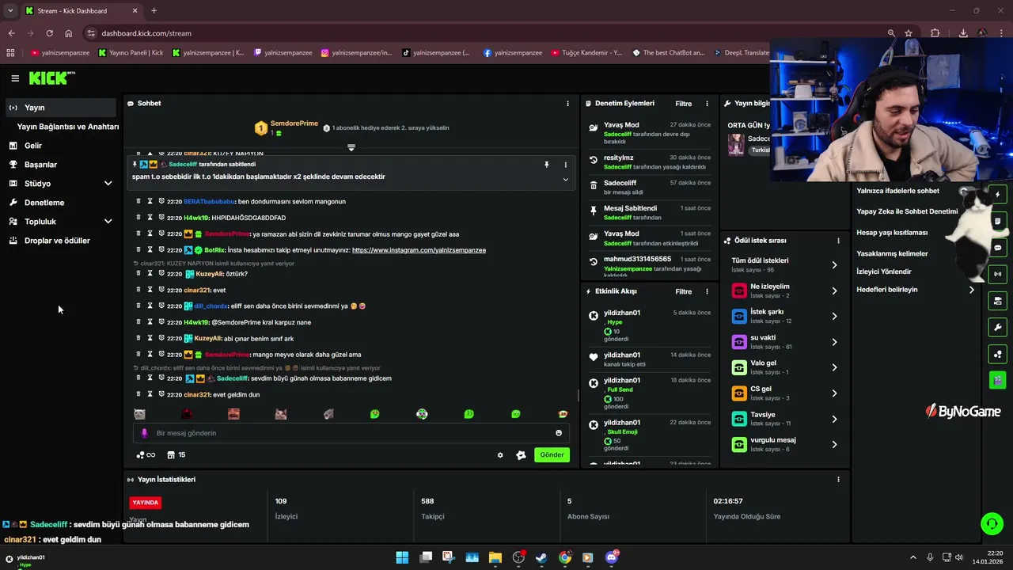1013x570 pixels.
Task: Open Filtre in Denetim Eylemleri
Action: click(683, 104)
